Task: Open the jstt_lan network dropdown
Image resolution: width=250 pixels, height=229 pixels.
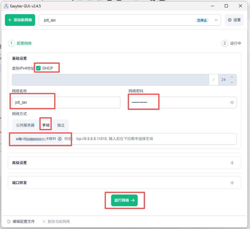Action: tap(216, 20)
